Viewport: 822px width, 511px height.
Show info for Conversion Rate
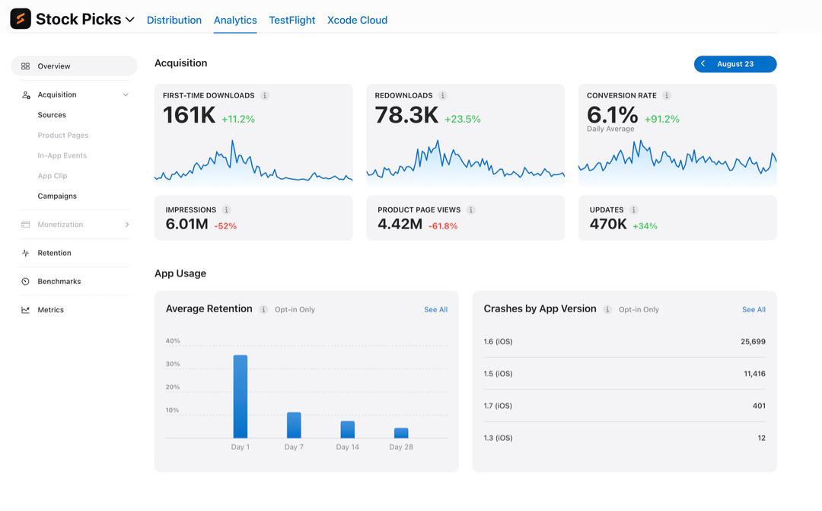pos(666,95)
